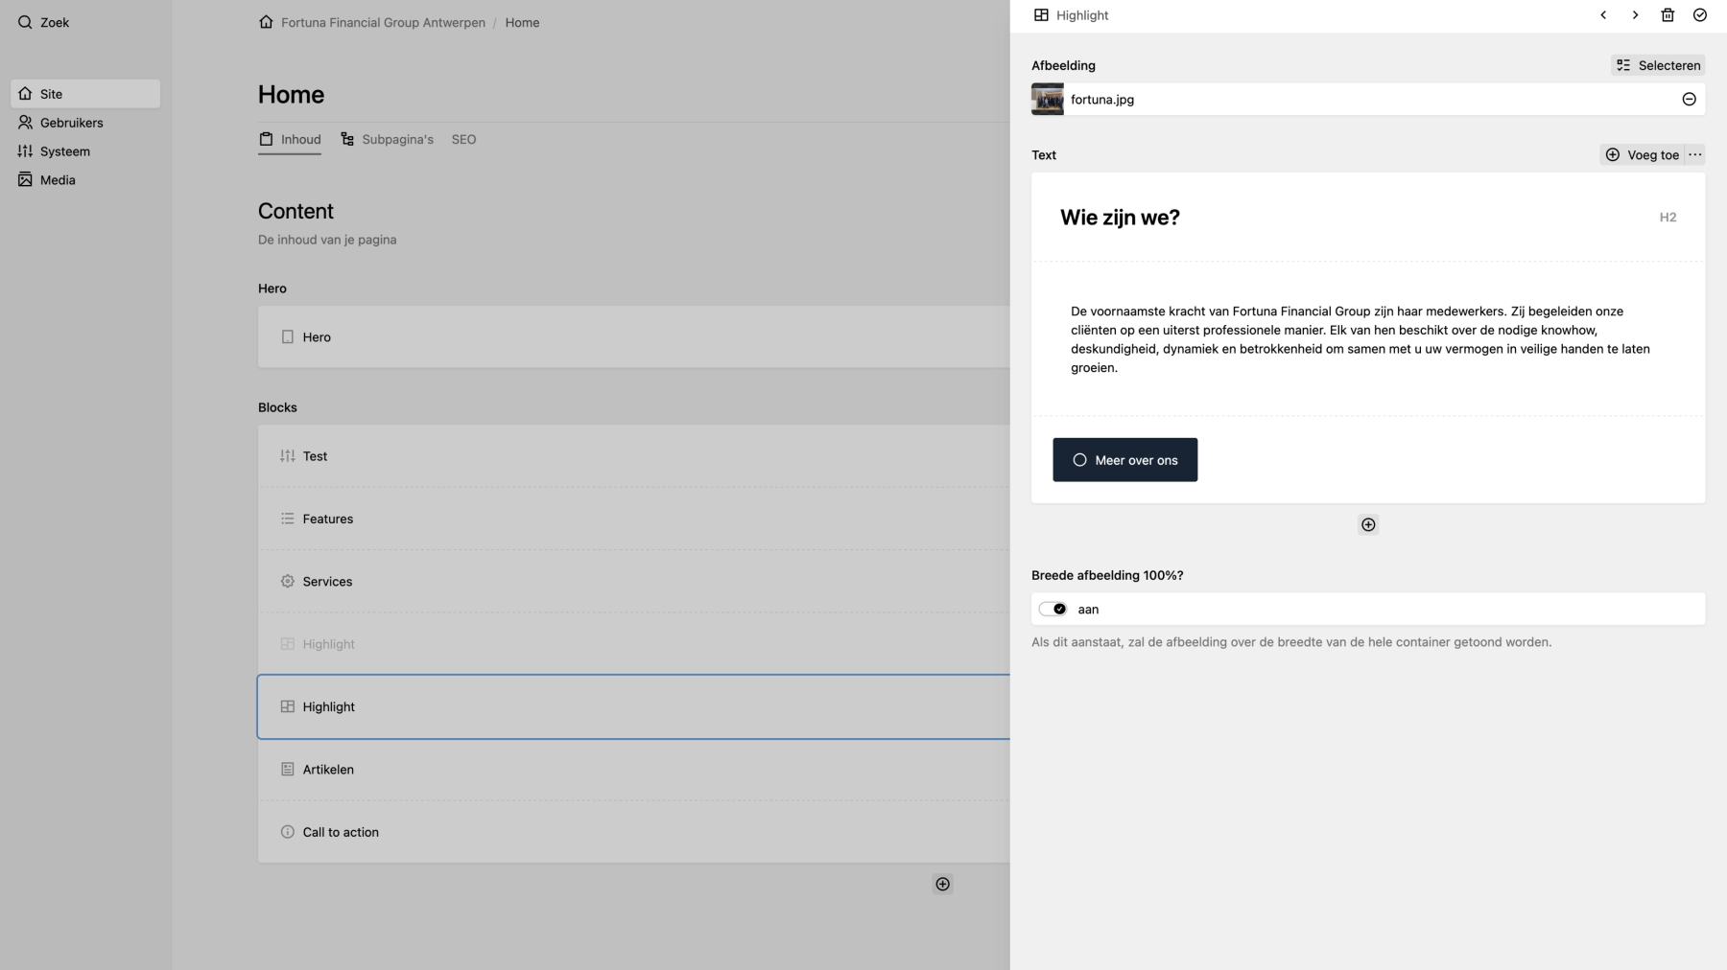Open Fortuna Financial Group Antwerpen breadcrumb link
Image resolution: width=1727 pixels, height=970 pixels.
381,22
